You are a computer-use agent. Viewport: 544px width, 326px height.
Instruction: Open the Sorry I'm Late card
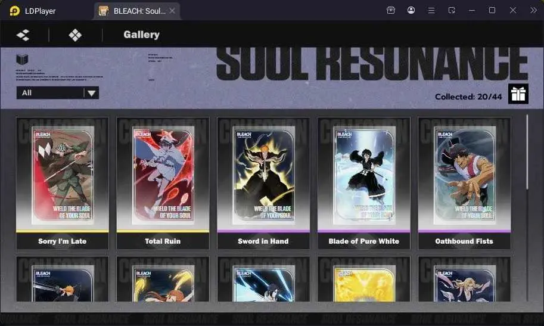click(63, 183)
